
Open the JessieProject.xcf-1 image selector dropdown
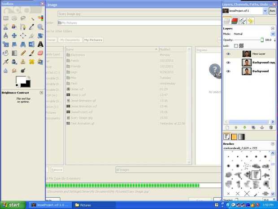pyautogui.click(x=265, y=11)
